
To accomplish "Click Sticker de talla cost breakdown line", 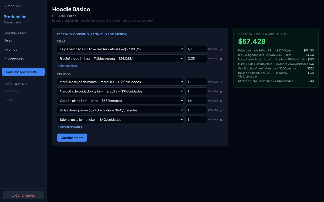I will (x=276, y=81).
